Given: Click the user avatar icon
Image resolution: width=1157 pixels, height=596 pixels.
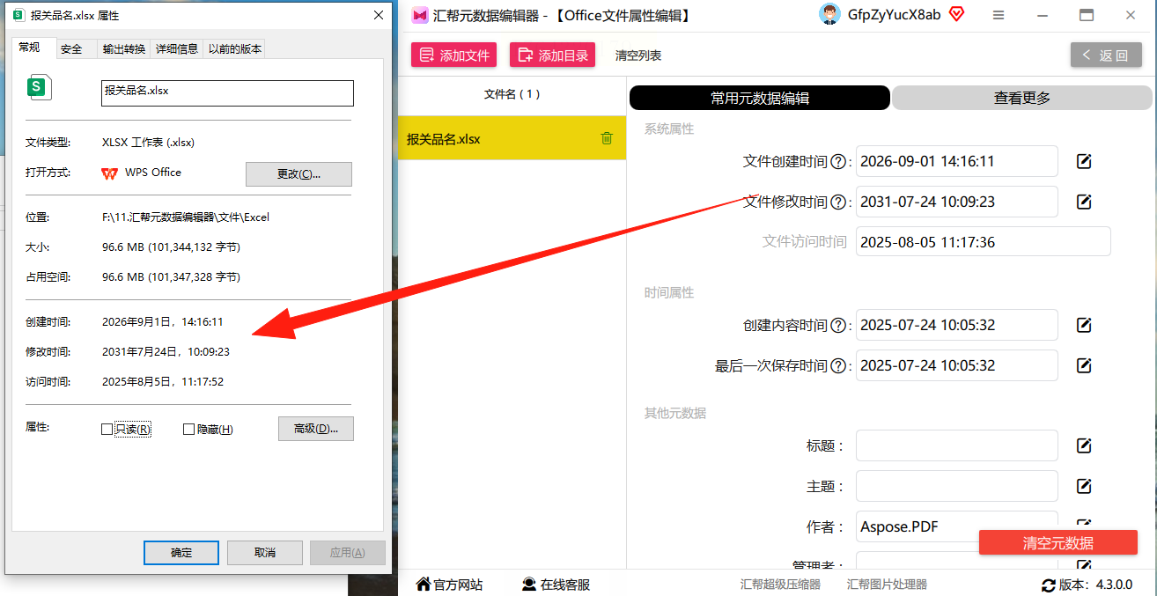Looking at the screenshot, I should tap(829, 14).
